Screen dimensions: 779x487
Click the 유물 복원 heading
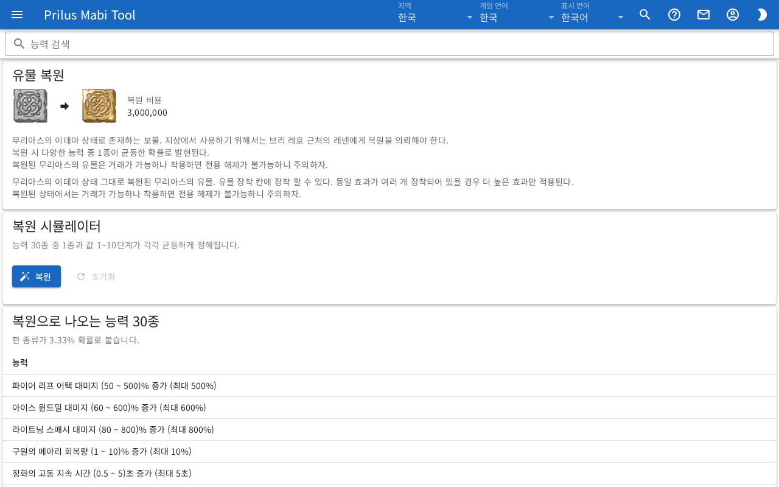38,75
